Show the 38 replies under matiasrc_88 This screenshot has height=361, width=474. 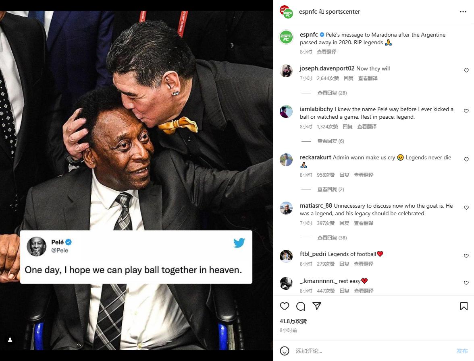[x=332, y=238]
